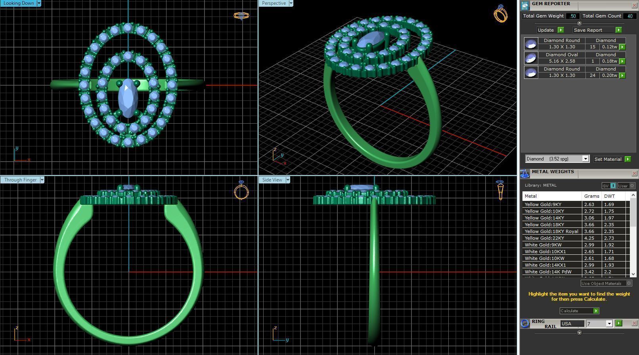Viewport: 639px width, 355px height.
Task: Click ring orientation icon in Side View viewport
Action: pos(500,190)
